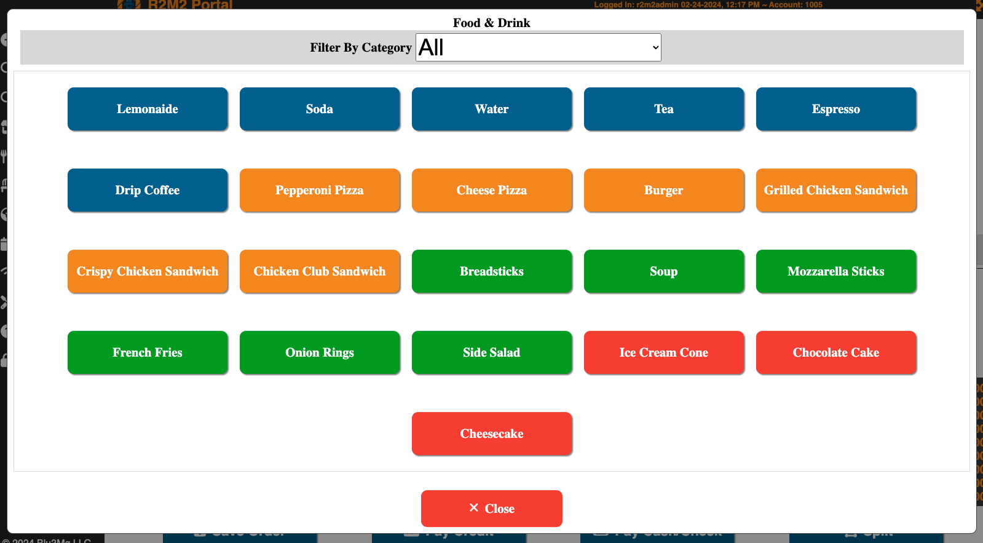
Task: Add an Espresso to the order
Action: (x=836, y=109)
